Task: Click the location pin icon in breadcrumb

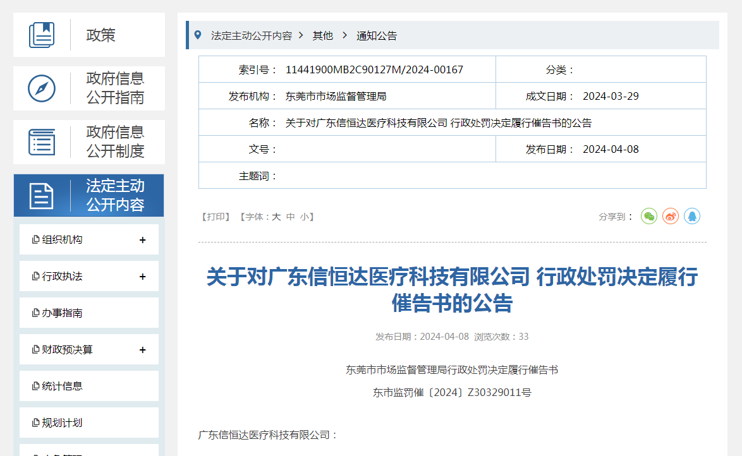Action: click(198, 35)
